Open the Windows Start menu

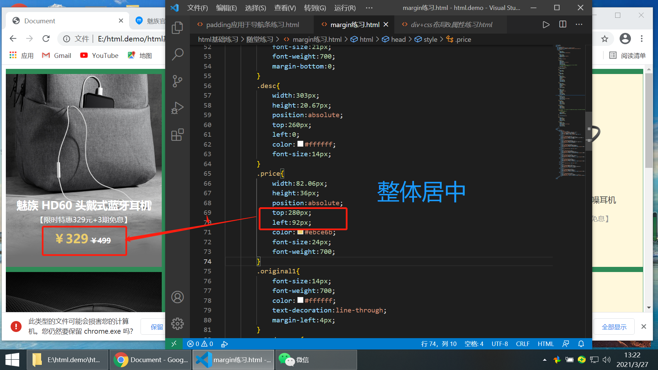12,360
